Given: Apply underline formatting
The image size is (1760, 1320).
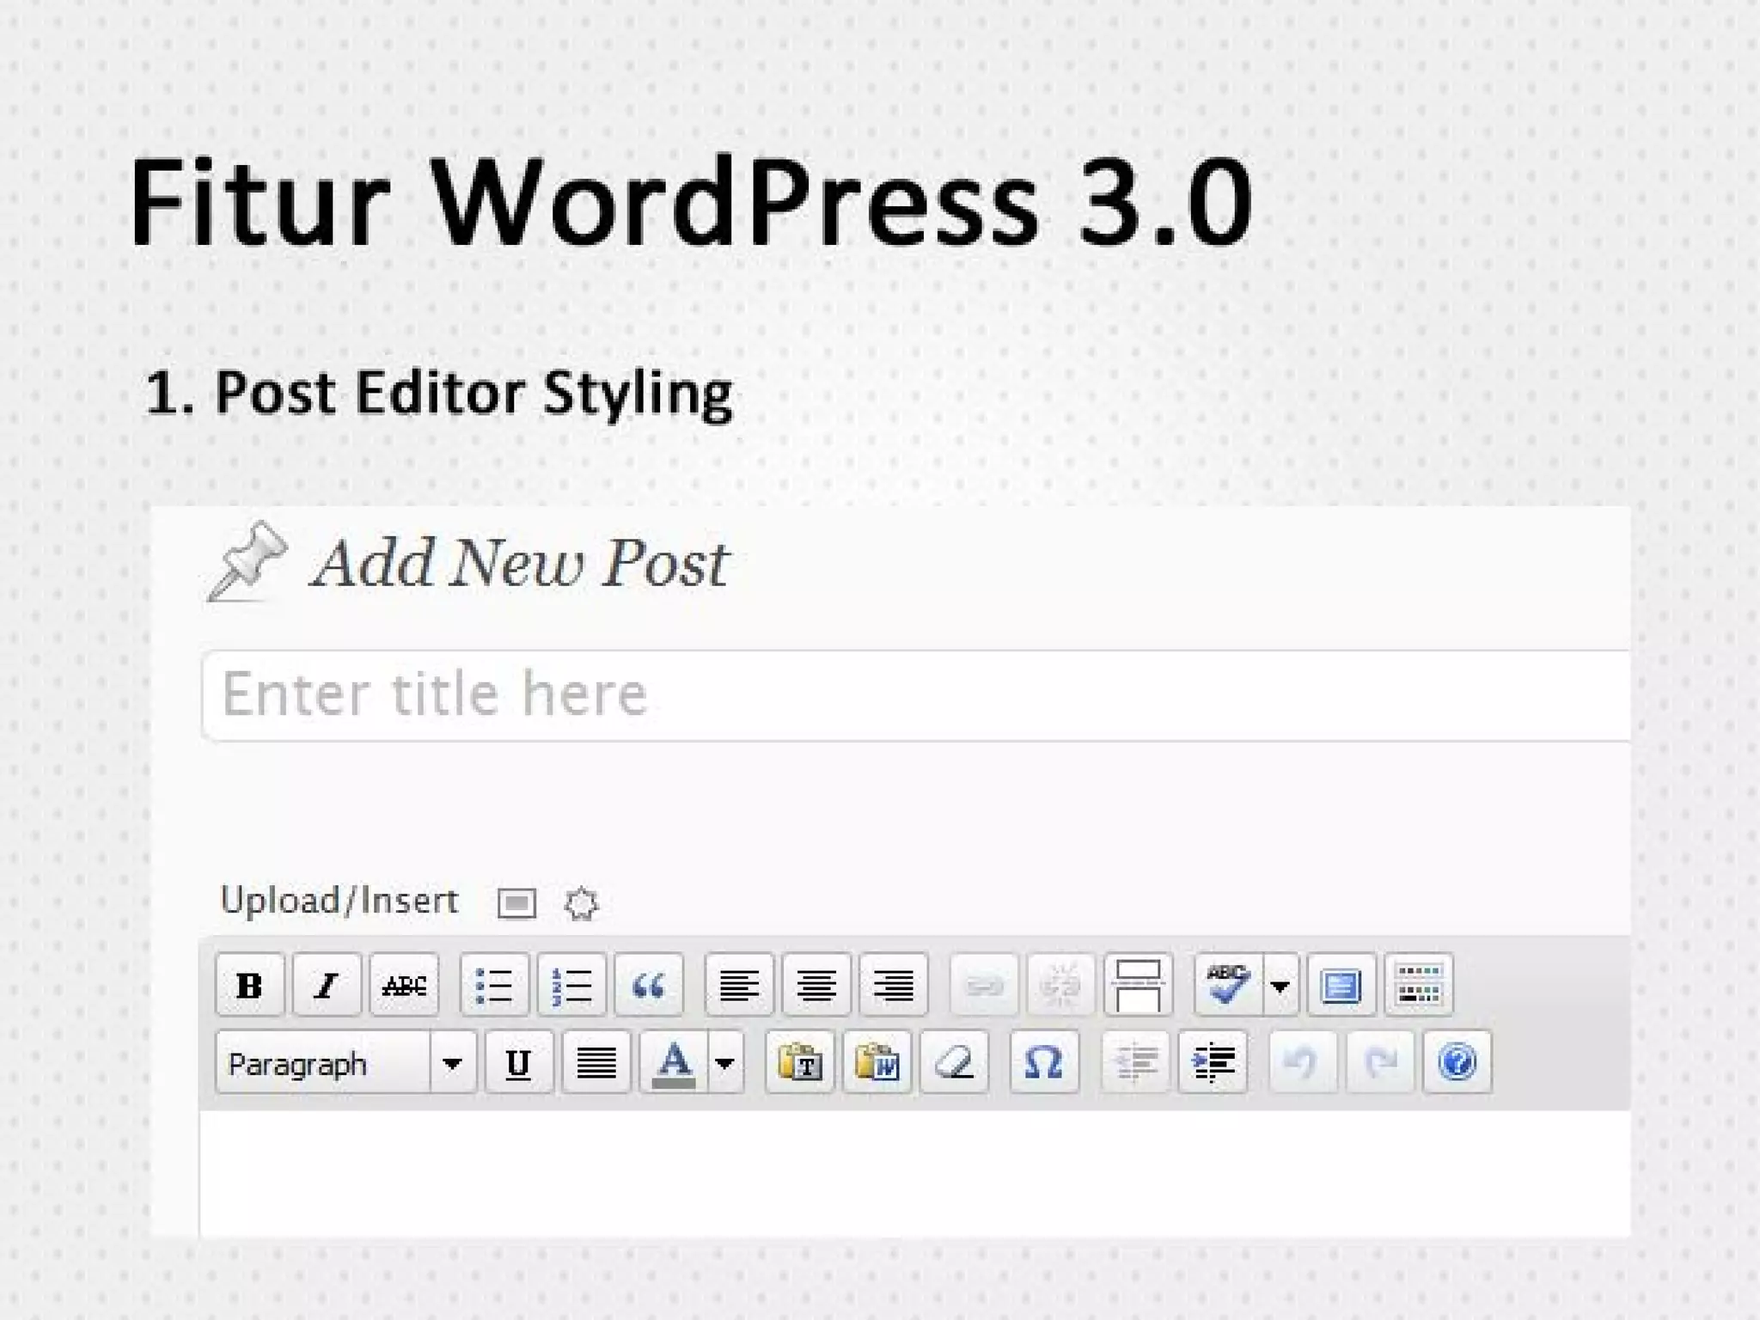Looking at the screenshot, I should 518,1063.
